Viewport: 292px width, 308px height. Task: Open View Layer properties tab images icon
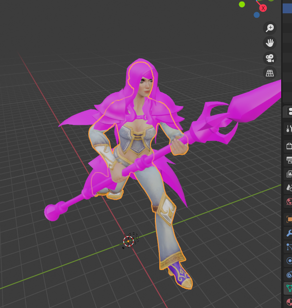[289, 174]
